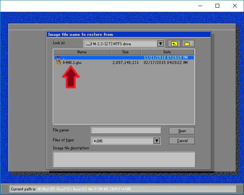This screenshot has height=195, width=244.
Task: Click the parent directory (..) icon
Action: click(x=58, y=58)
